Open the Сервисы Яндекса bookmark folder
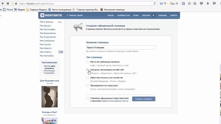 pos(37,10)
